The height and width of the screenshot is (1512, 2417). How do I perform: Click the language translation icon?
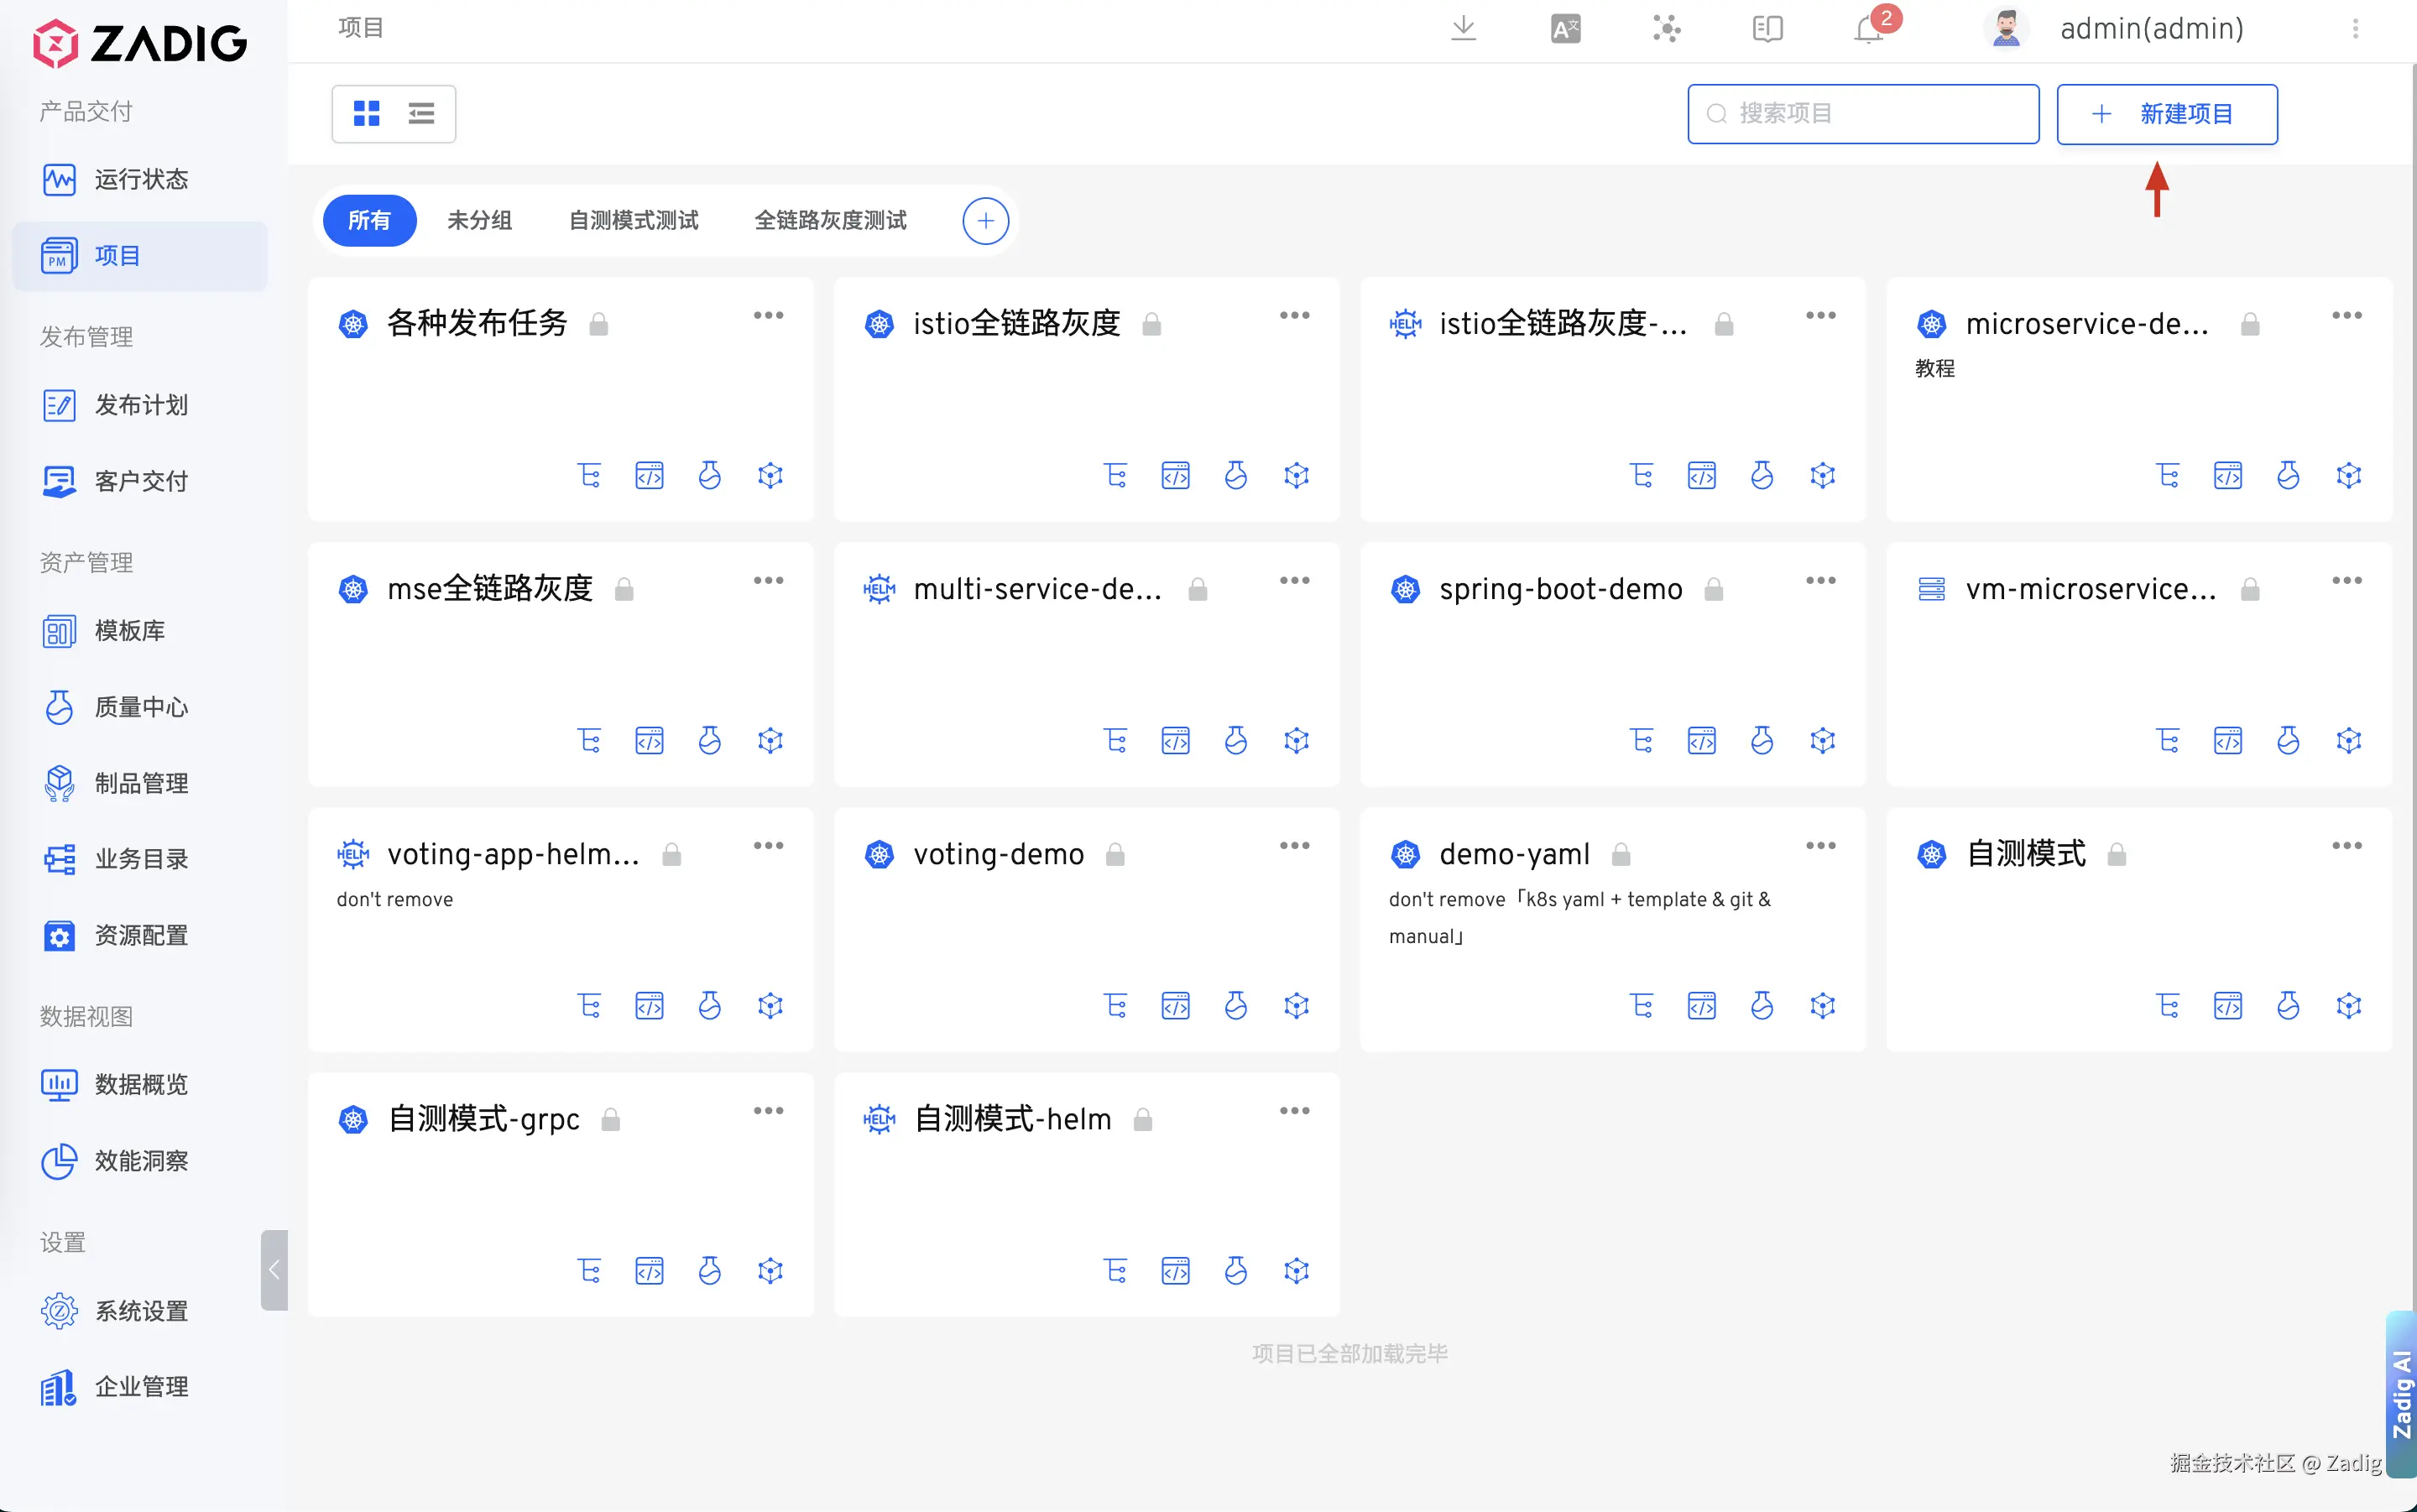(x=1565, y=29)
